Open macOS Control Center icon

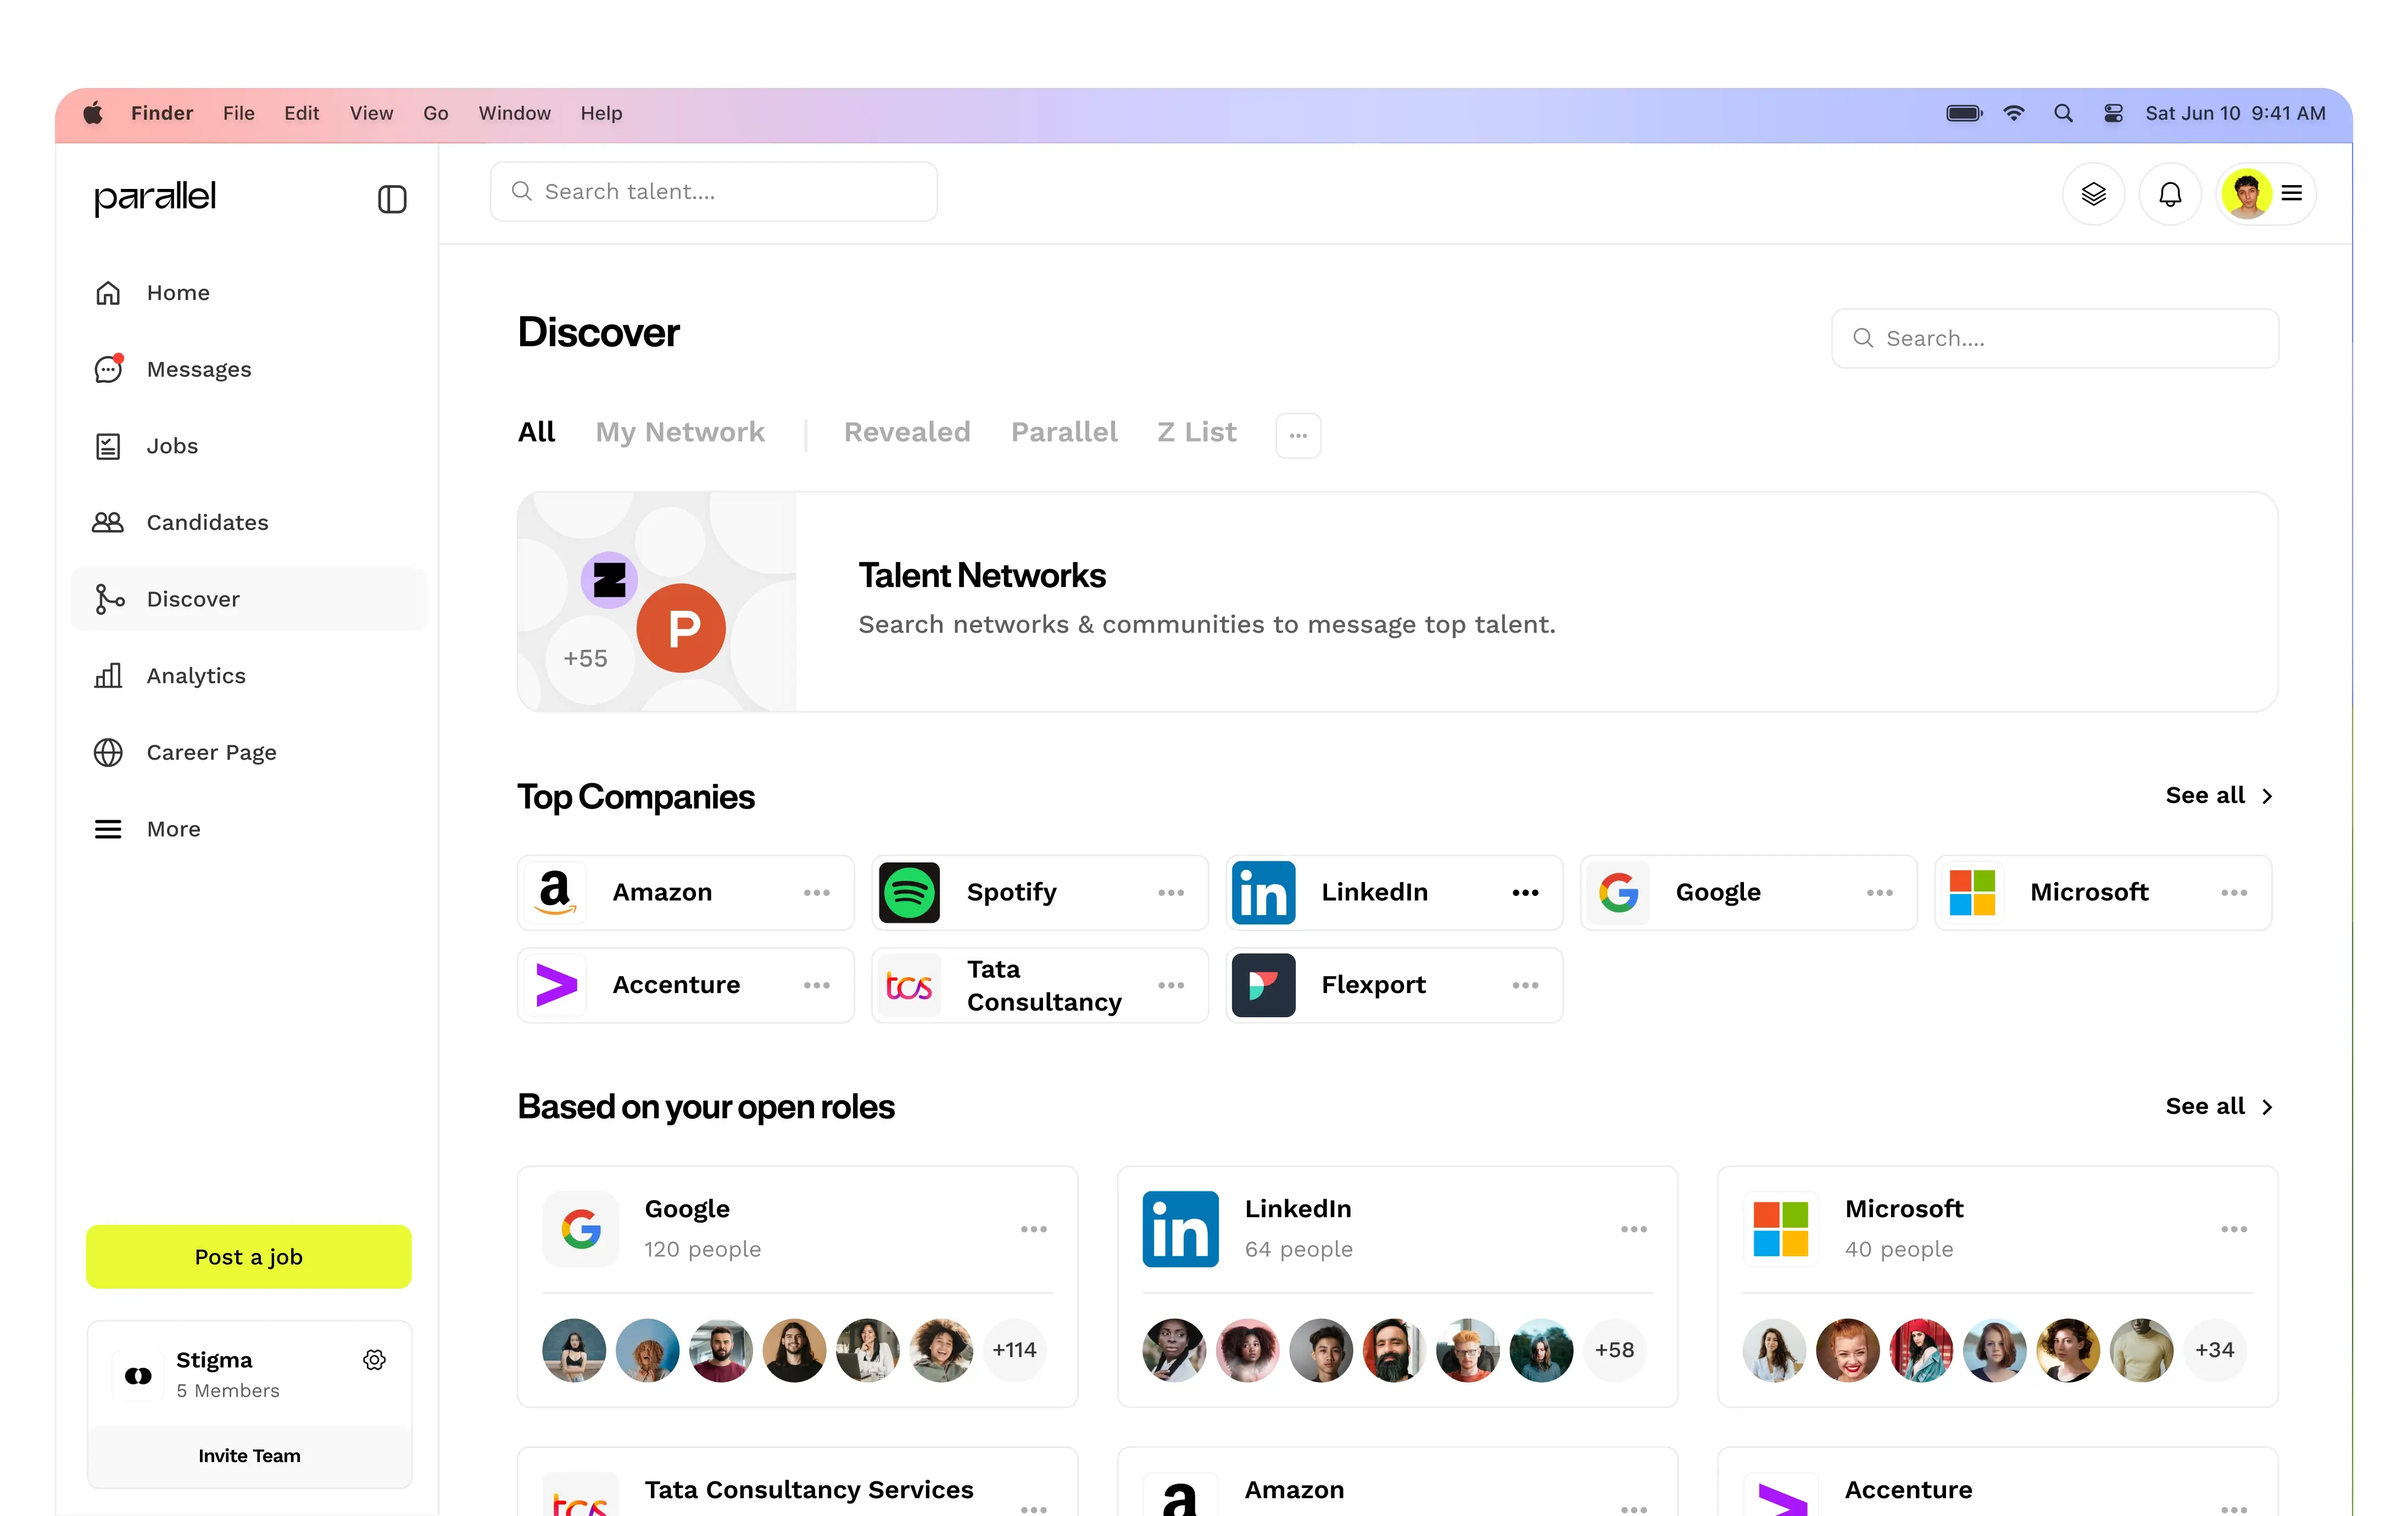click(x=2113, y=114)
